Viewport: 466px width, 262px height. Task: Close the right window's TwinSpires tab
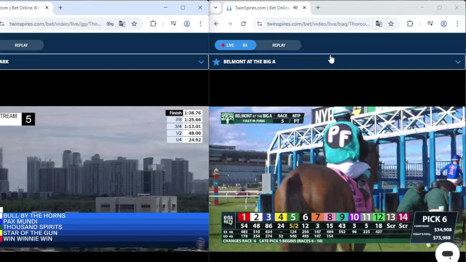coord(304,8)
